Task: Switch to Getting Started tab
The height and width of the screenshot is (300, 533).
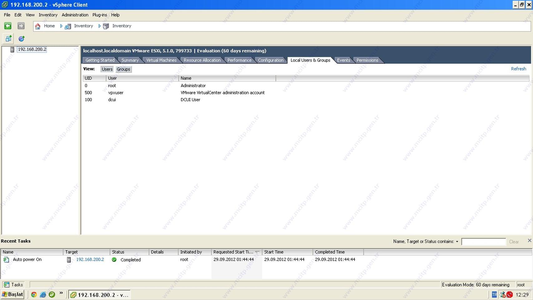Action: pyautogui.click(x=100, y=60)
